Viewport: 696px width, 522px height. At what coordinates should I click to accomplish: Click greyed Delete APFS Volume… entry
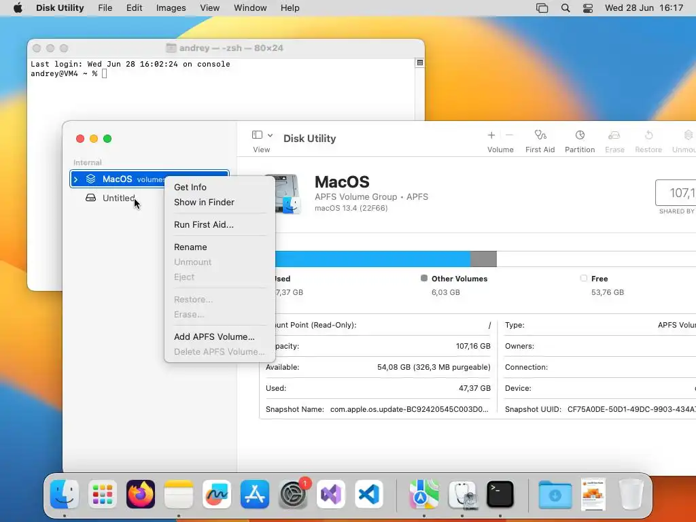[219, 352]
